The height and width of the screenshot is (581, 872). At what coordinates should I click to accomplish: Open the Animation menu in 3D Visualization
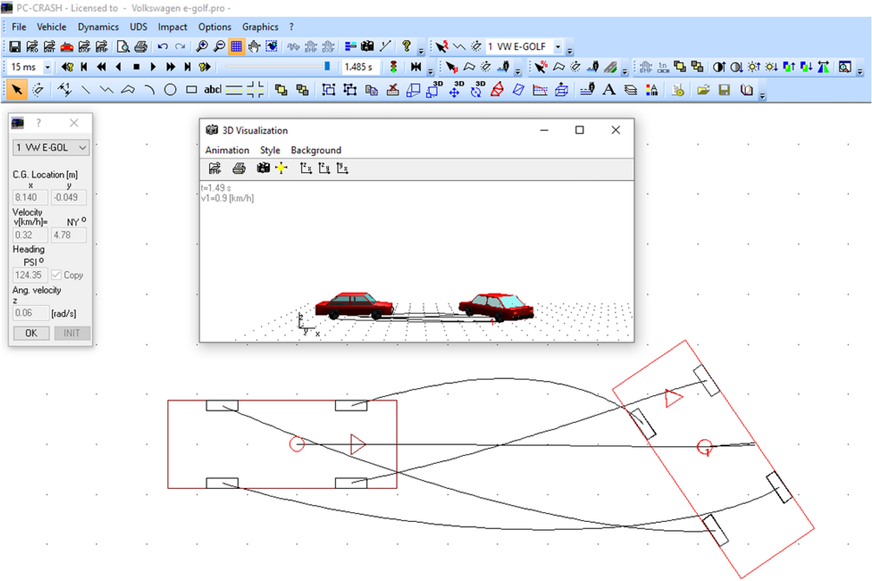coord(227,150)
